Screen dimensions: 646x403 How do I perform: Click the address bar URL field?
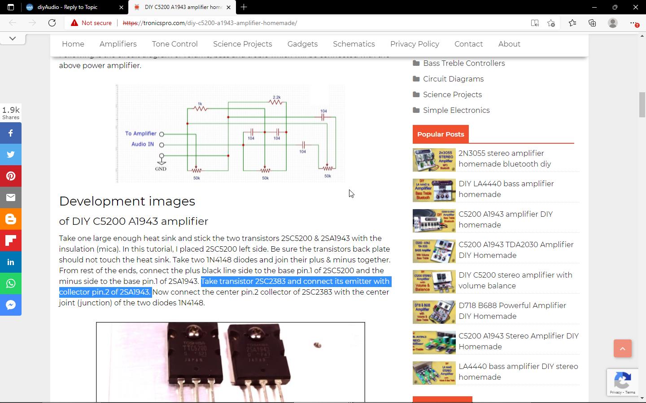click(323, 23)
